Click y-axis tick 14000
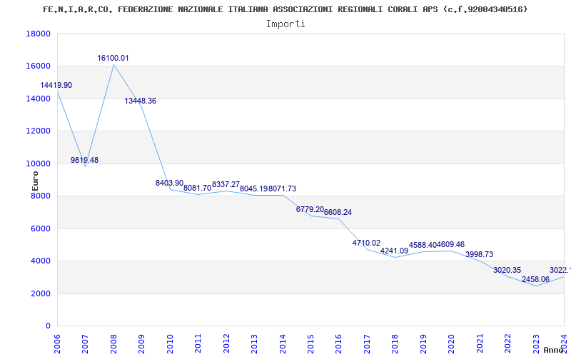Image resolution: width=571 pixels, height=357 pixels. click(x=38, y=99)
